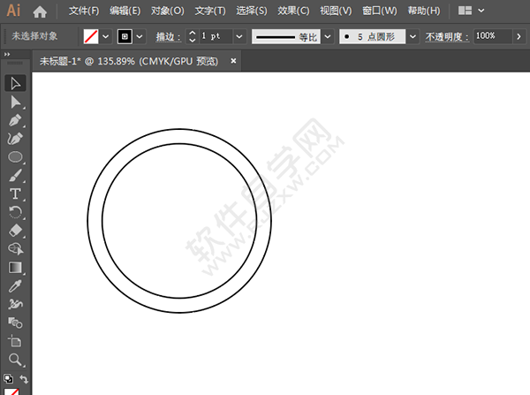Open the 不透明度 opacity panel link
Image resolution: width=530 pixels, height=395 pixels.
pos(447,36)
